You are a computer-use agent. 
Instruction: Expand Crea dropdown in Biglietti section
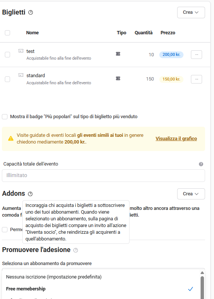click(191, 12)
